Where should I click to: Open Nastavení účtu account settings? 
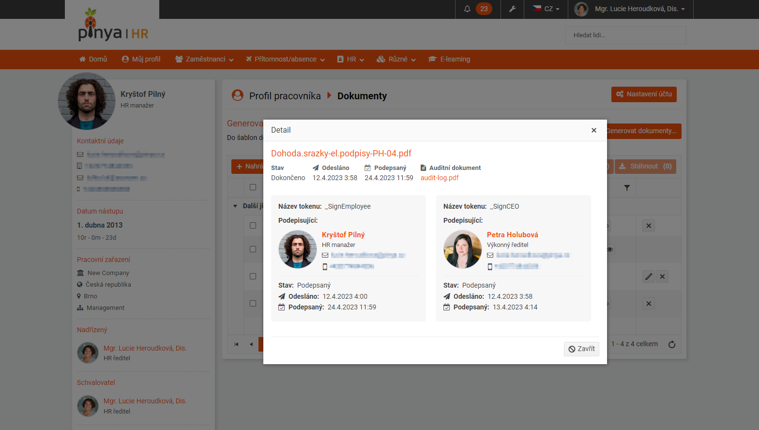(644, 94)
